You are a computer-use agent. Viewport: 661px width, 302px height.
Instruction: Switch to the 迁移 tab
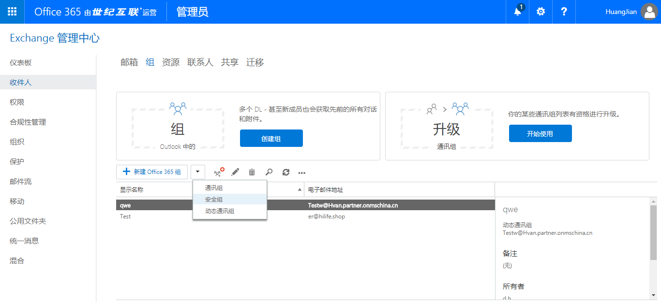click(x=255, y=62)
